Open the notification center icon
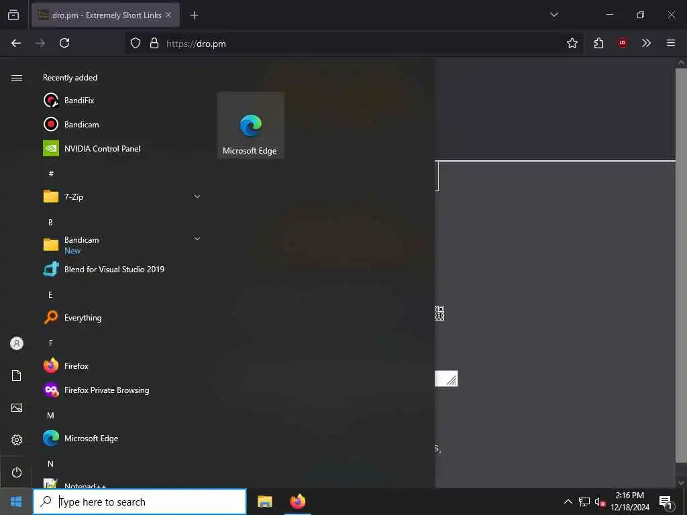Viewport: 687px width, 515px height. coord(666,502)
